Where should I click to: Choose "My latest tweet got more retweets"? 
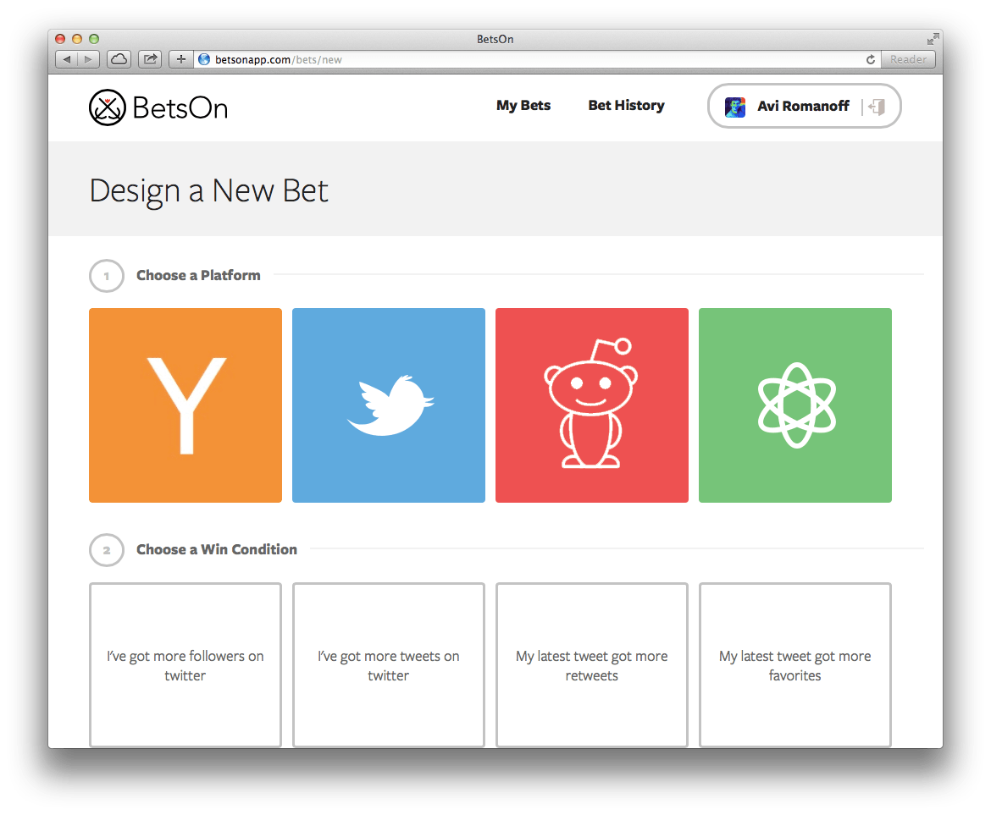click(591, 664)
